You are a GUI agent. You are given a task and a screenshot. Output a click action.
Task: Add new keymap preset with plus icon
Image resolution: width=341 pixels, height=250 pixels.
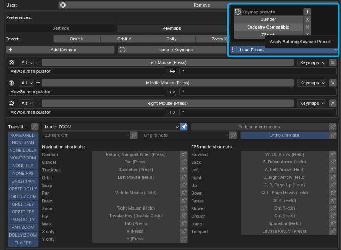tap(307, 12)
